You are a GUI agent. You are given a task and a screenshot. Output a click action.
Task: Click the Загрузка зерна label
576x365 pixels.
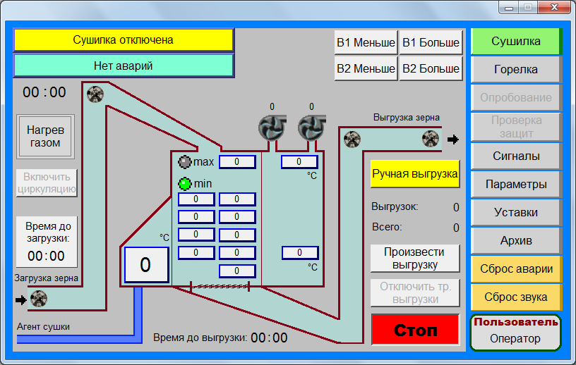click(x=47, y=278)
